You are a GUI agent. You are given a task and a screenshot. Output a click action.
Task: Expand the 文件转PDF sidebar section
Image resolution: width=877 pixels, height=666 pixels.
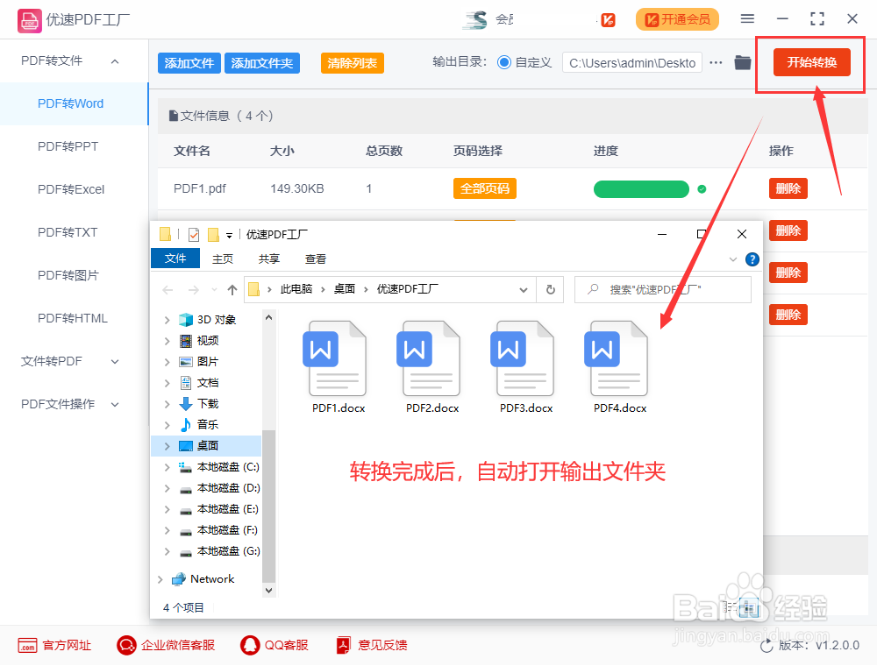(x=115, y=362)
